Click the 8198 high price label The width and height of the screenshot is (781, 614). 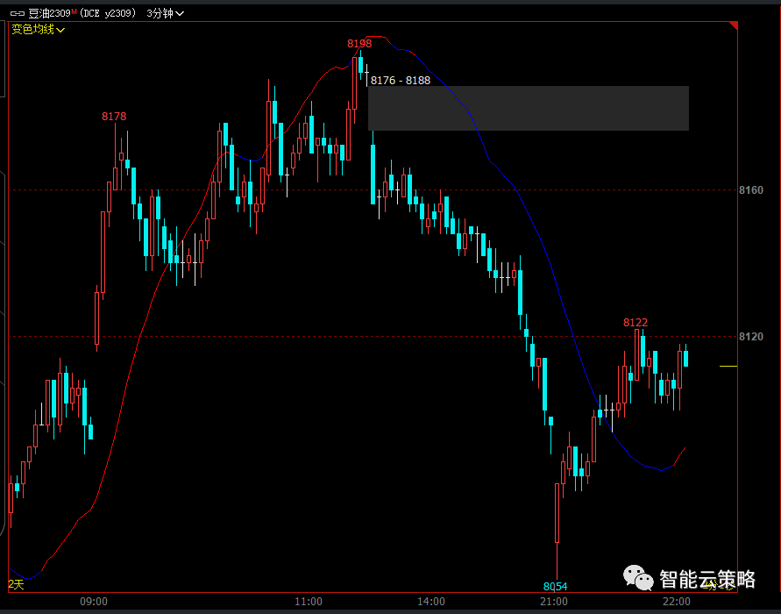coord(359,43)
